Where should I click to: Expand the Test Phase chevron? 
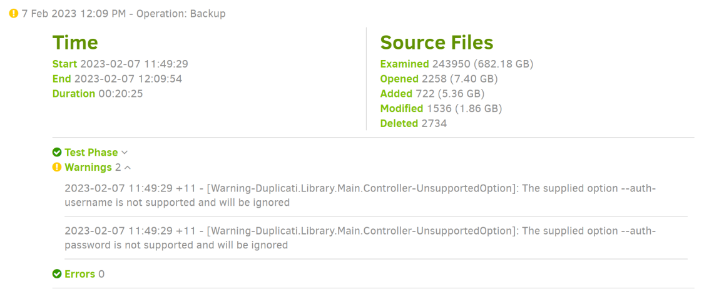[x=125, y=153]
